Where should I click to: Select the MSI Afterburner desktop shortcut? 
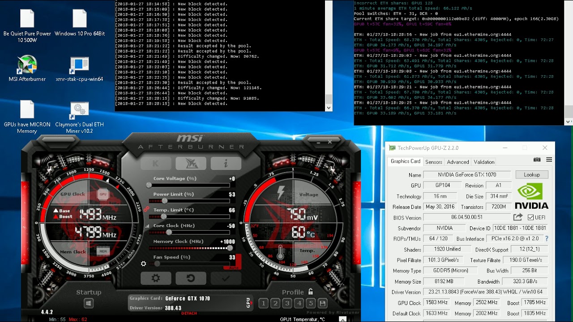tap(27, 69)
